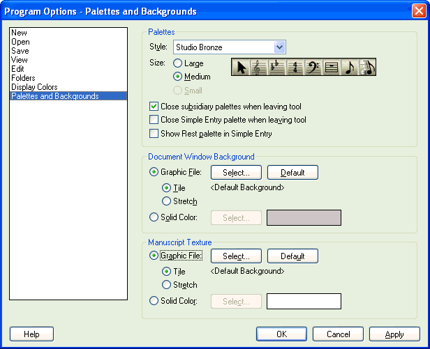Choose Stretch for Document Window Background
The image size is (430, 349).
click(x=166, y=201)
